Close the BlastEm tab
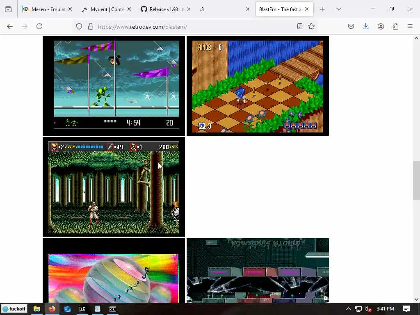This screenshot has width=420, height=315. [x=307, y=9]
